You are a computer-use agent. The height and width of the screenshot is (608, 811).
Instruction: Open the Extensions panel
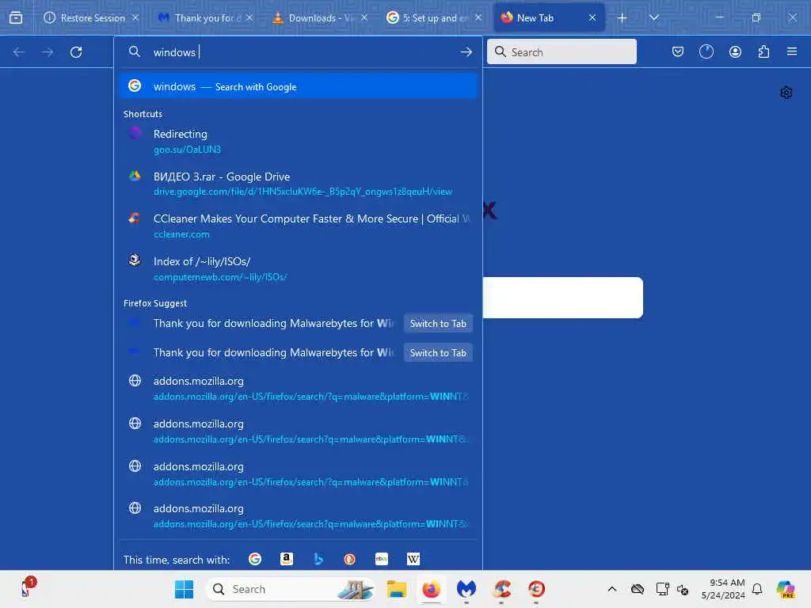tap(763, 51)
